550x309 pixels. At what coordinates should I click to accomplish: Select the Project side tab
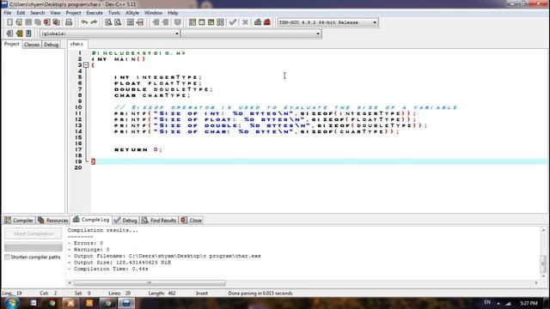click(11, 44)
